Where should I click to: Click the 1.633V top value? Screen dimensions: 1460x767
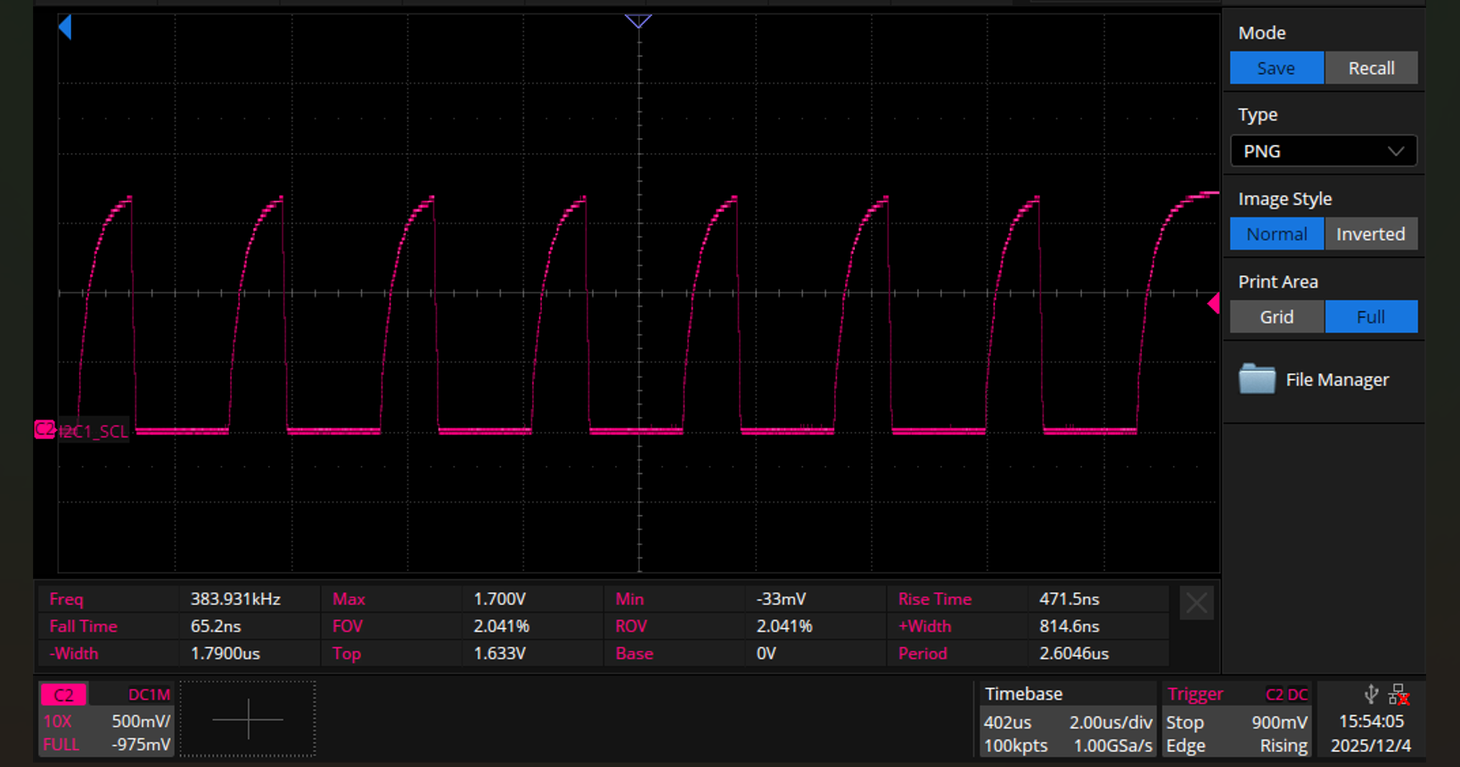click(x=499, y=654)
